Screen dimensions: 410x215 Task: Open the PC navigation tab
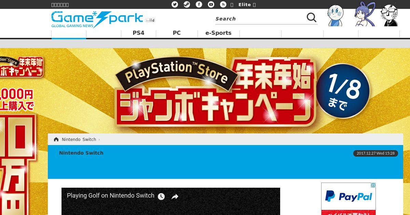tap(177, 33)
